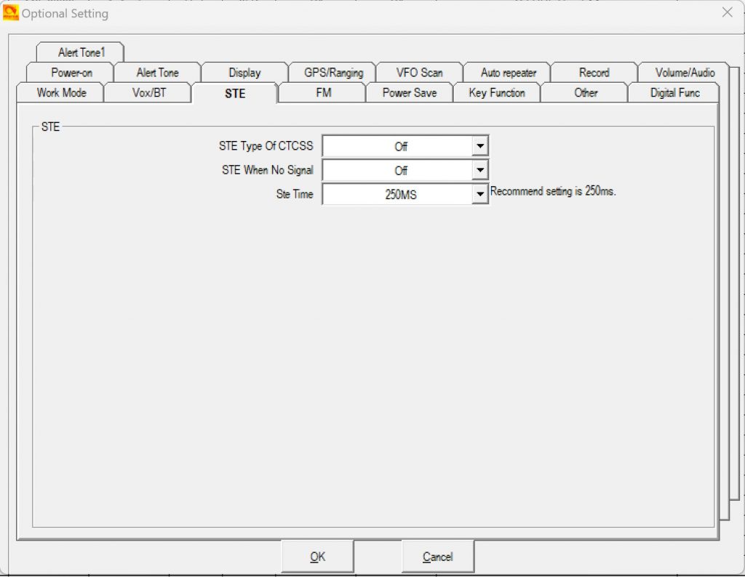
Task: Open the GPS/Ranging tab
Action: point(333,73)
